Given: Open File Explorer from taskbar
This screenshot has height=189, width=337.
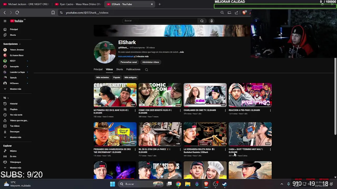Looking at the screenshot, I should tap(187, 184).
